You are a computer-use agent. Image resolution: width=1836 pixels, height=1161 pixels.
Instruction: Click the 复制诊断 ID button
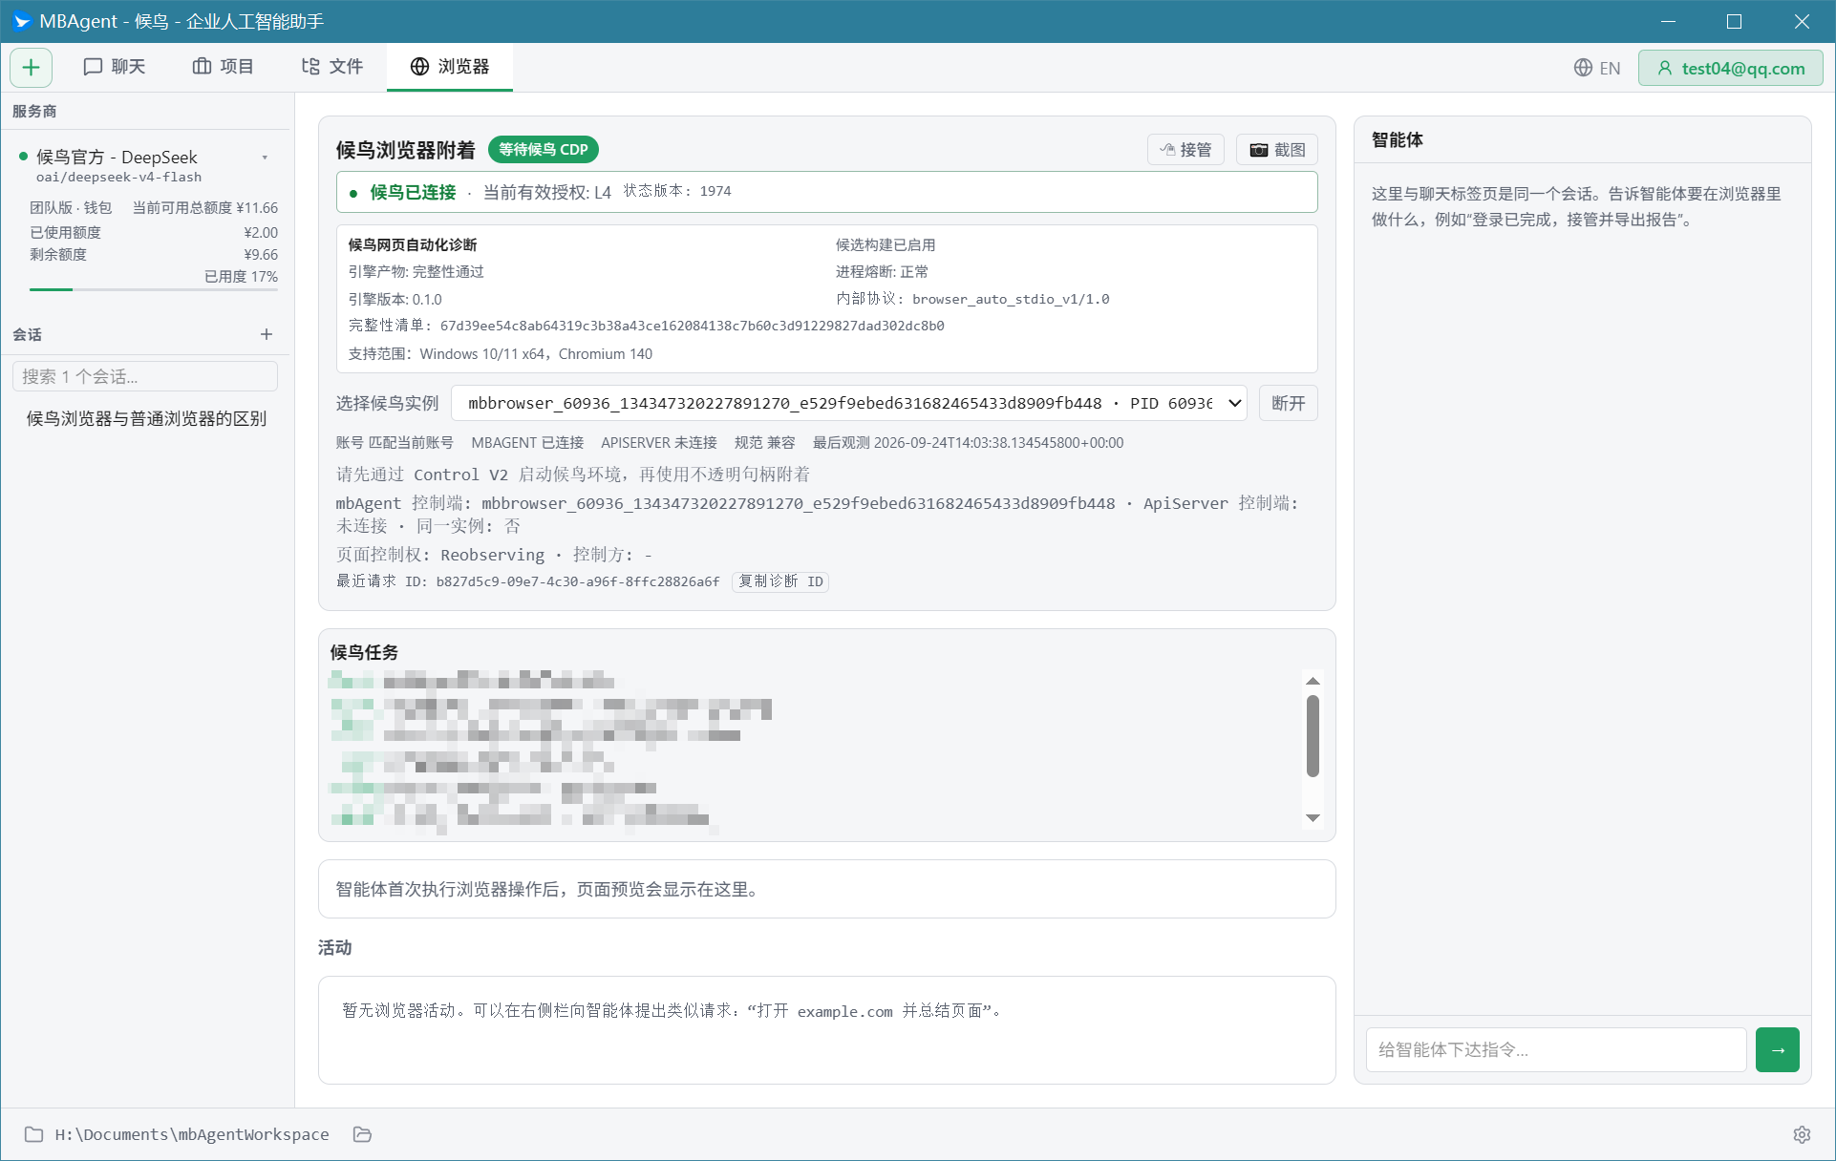click(x=780, y=581)
